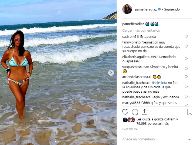Like the post with the heart icon
Screen dimensions: 193x145
[125, 112]
